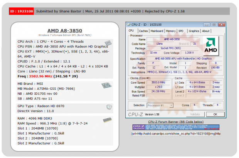Click the RAM Speed 966.3 MHz line
Screen dimensions: 239x158
point(52,123)
